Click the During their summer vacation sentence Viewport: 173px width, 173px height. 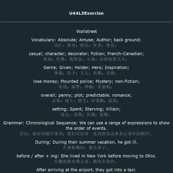point(86,142)
